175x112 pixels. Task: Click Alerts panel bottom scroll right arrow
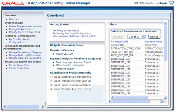(162, 102)
